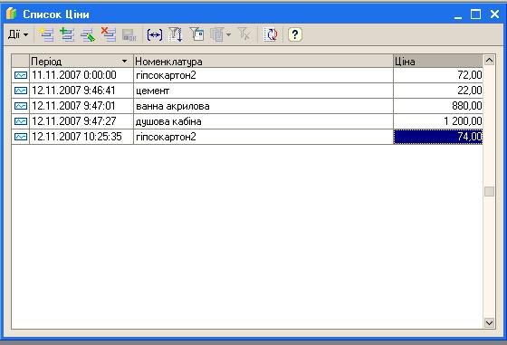
Task: Expand dropdown arrow next to pages icon
Action: click(x=228, y=34)
